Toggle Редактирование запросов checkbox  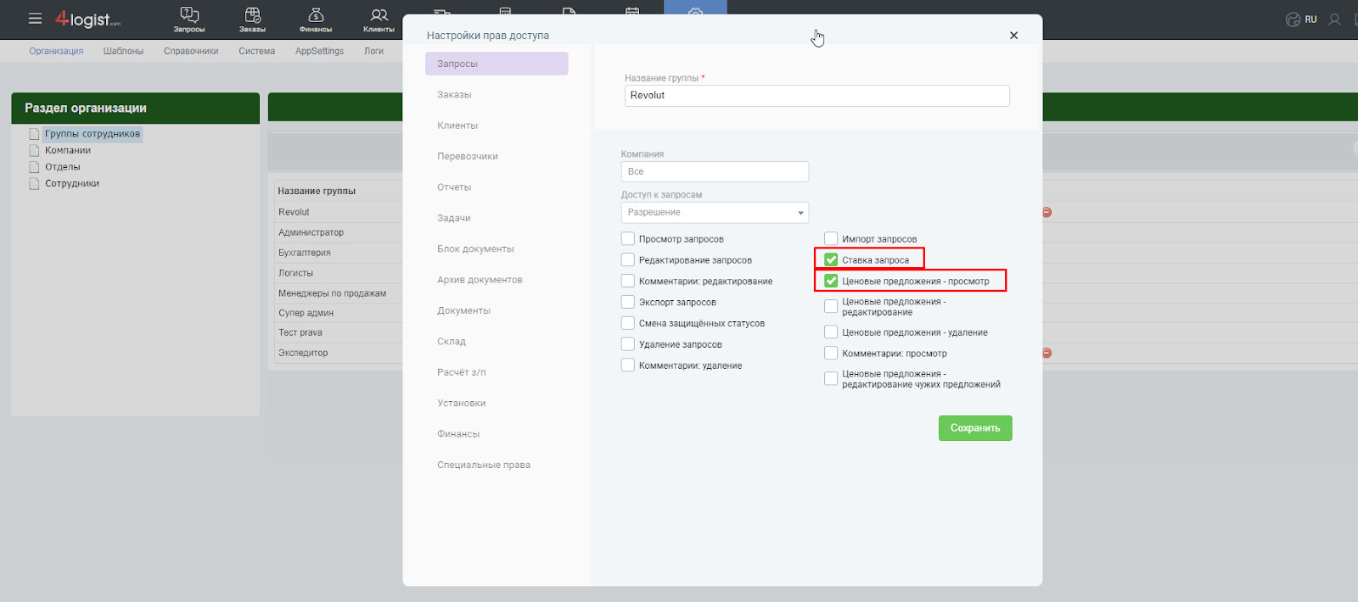tap(628, 260)
